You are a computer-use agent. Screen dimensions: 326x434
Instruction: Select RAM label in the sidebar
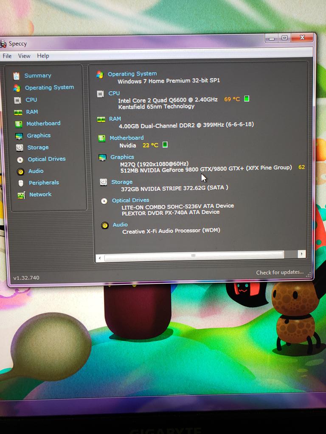coord(32,112)
